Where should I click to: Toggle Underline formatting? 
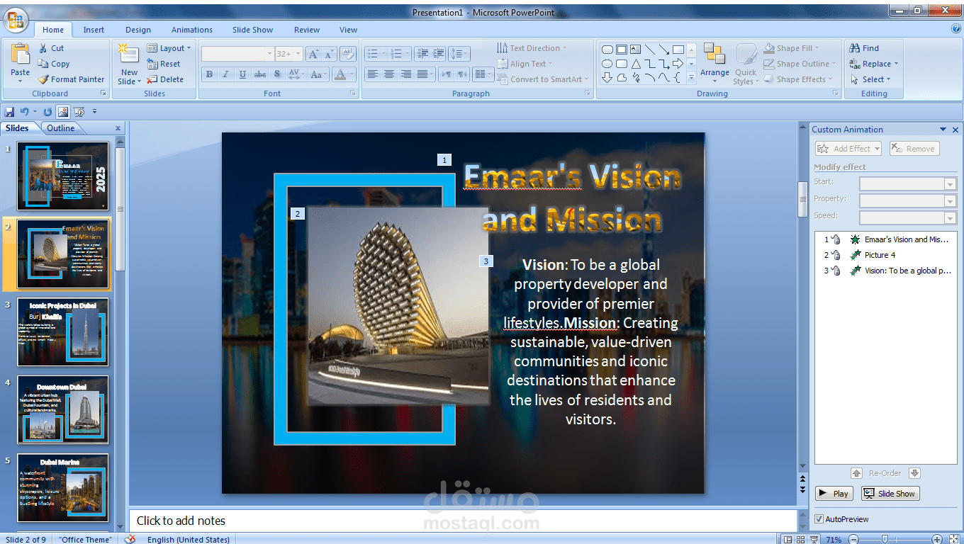[243, 74]
